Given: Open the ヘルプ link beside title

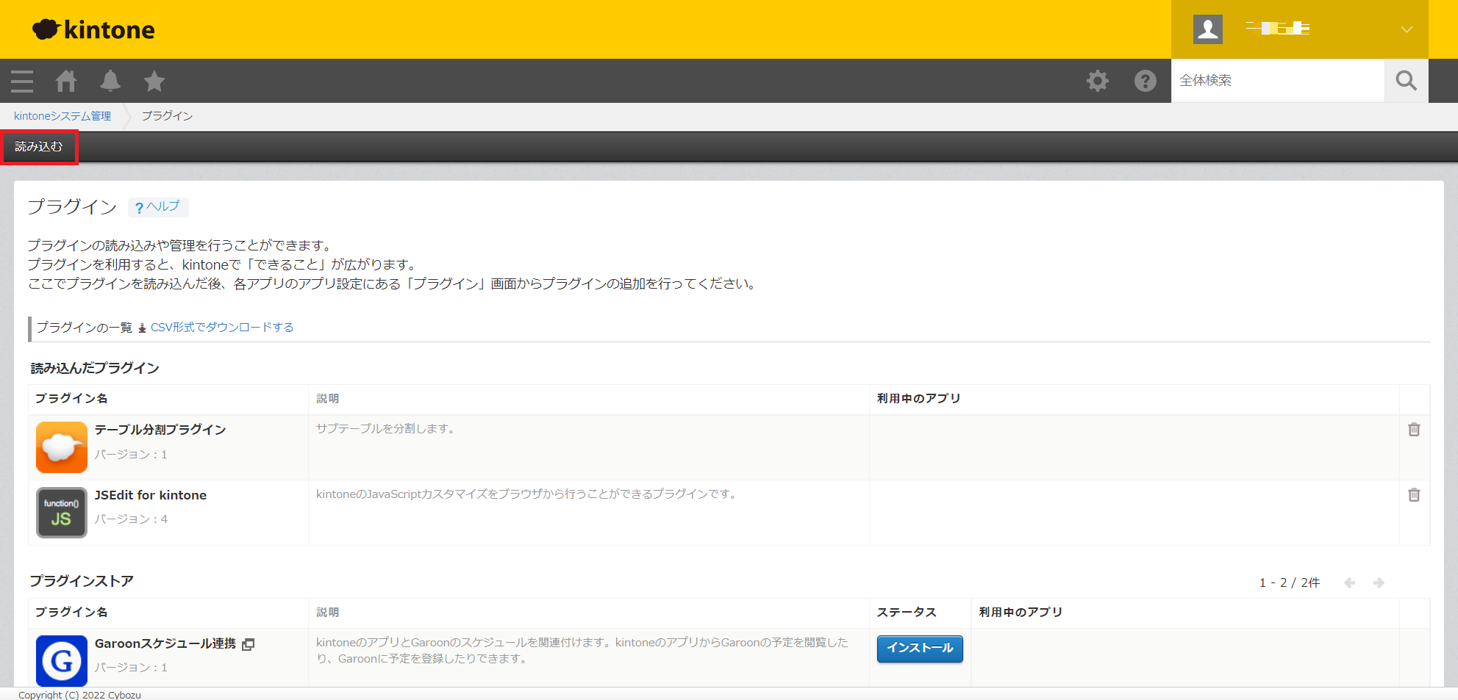Looking at the screenshot, I should [x=158, y=207].
